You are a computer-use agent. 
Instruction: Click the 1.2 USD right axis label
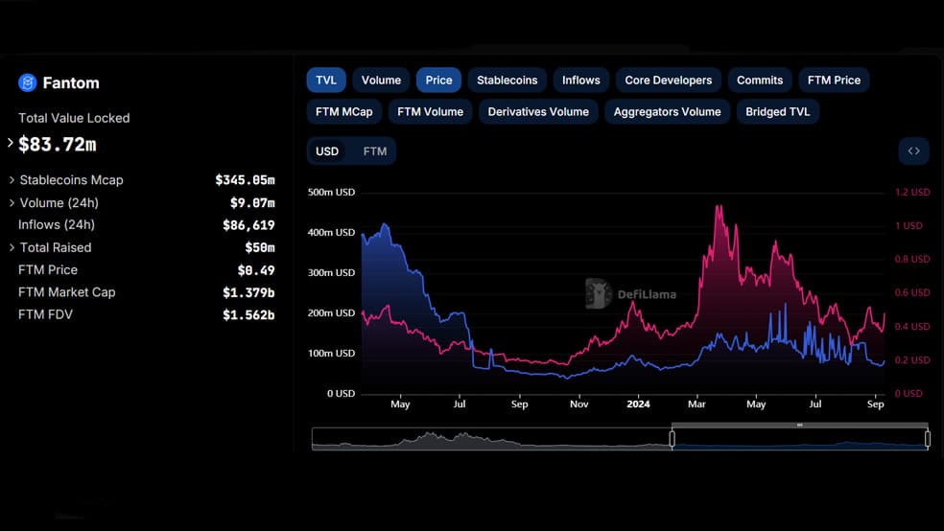[x=912, y=193]
